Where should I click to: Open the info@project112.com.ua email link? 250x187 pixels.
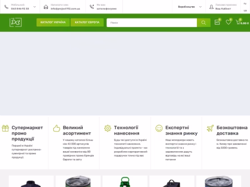click(65, 9)
